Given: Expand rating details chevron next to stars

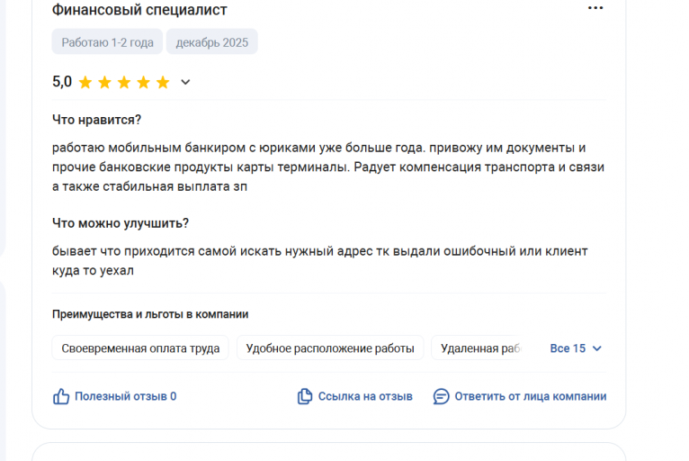Looking at the screenshot, I should point(185,82).
